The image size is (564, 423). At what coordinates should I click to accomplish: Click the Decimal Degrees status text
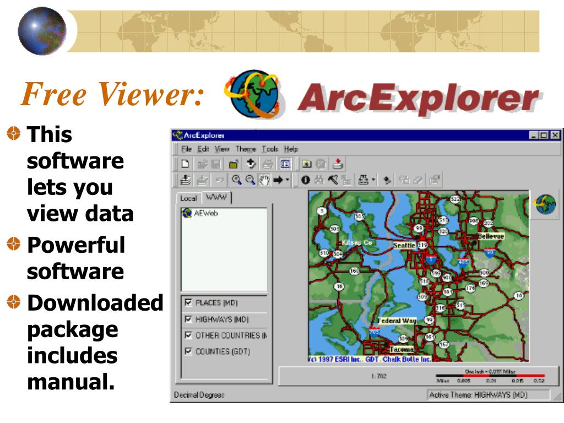click(x=199, y=395)
